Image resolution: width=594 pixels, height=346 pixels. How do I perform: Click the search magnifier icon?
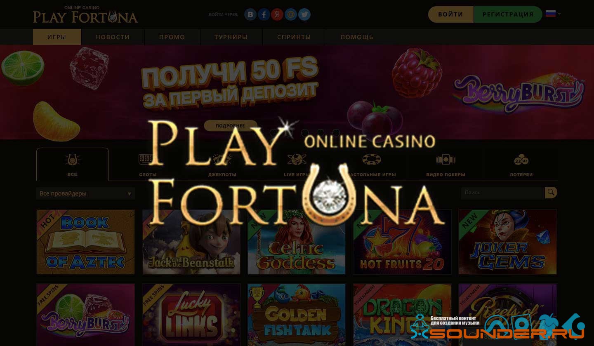point(551,193)
